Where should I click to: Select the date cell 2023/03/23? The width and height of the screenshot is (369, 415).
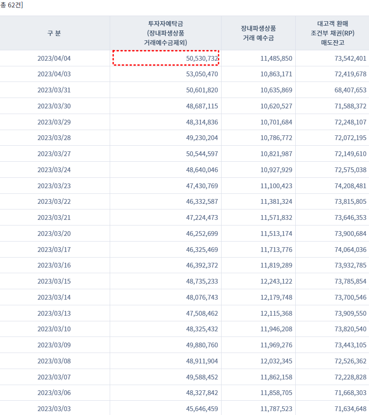[54, 186]
